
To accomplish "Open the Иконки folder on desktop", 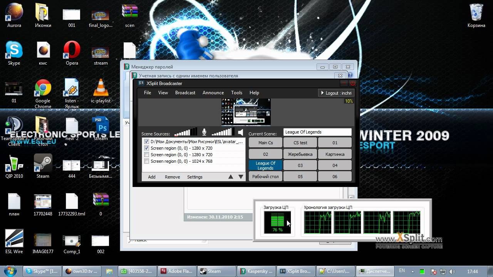I will tap(43, 16).
